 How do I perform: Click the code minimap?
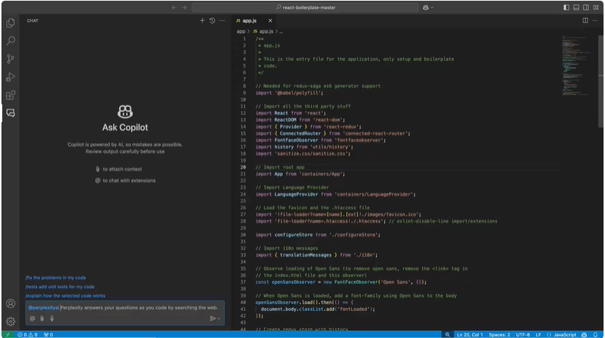[576, 65]
